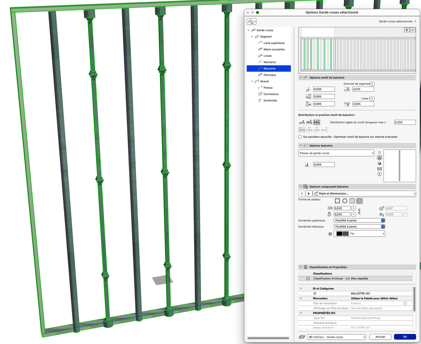Click the 0,030 pattern offset field
This screenshot has height=344, width=421.
click(x=324, y=89)
